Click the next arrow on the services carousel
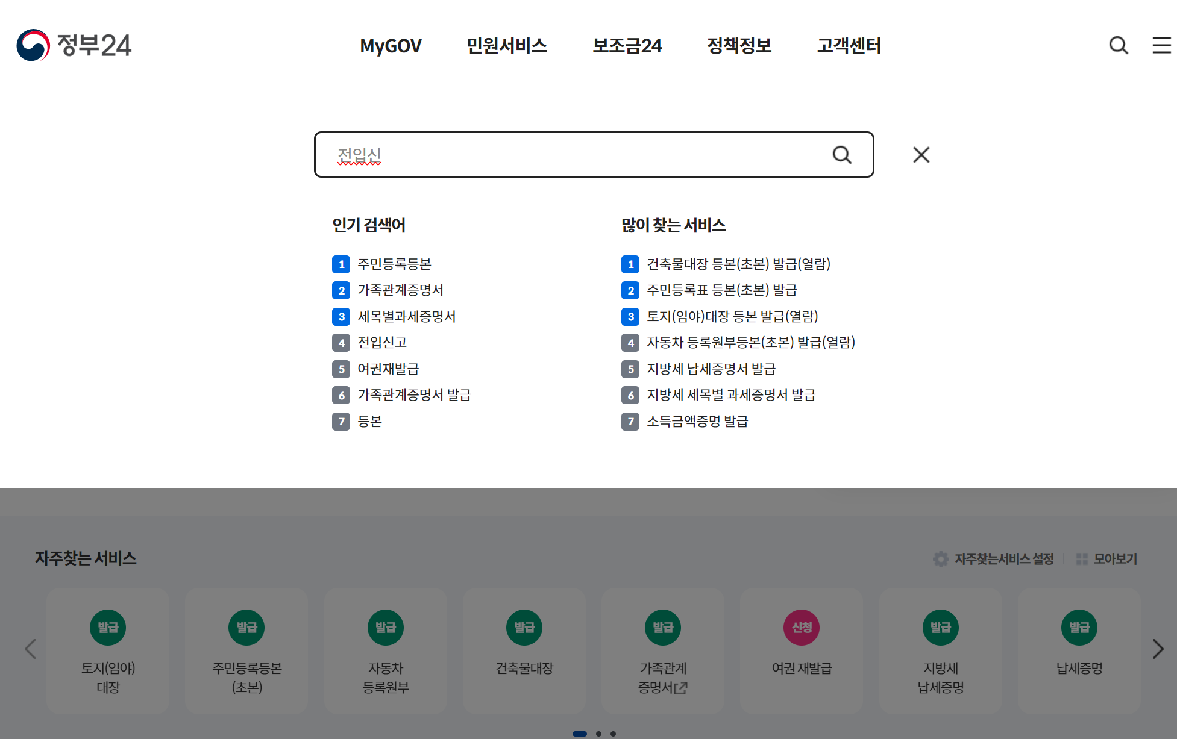This screenshot has height=739, width=1177. [x=1158, y=649]
